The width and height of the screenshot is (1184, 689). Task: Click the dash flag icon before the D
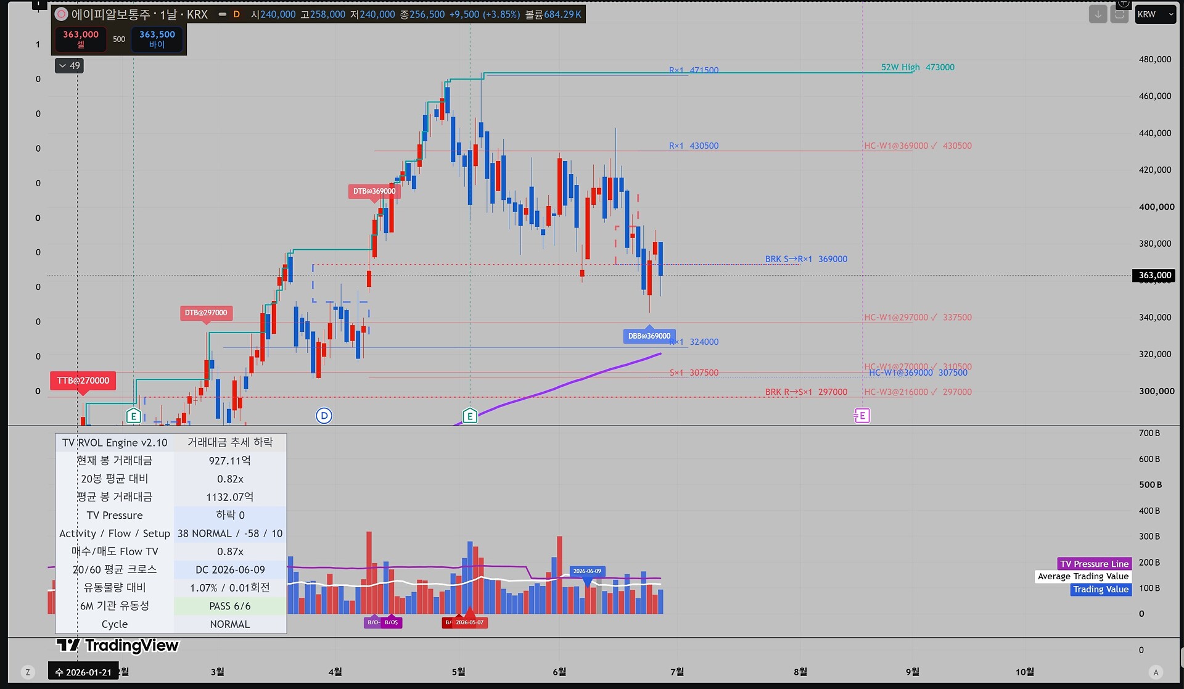(x=222, y=14)
